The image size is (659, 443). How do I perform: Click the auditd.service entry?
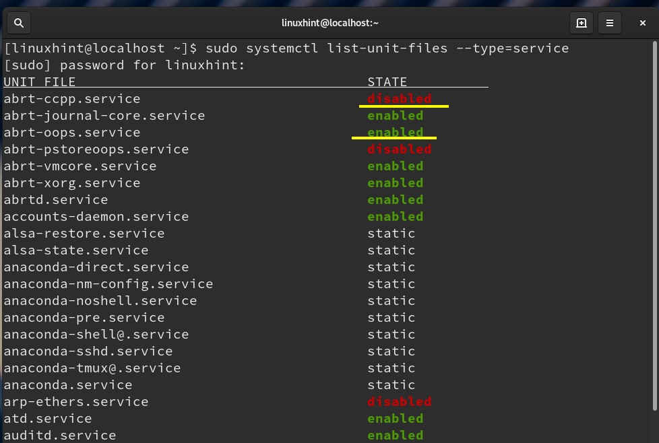click(60, 436)
